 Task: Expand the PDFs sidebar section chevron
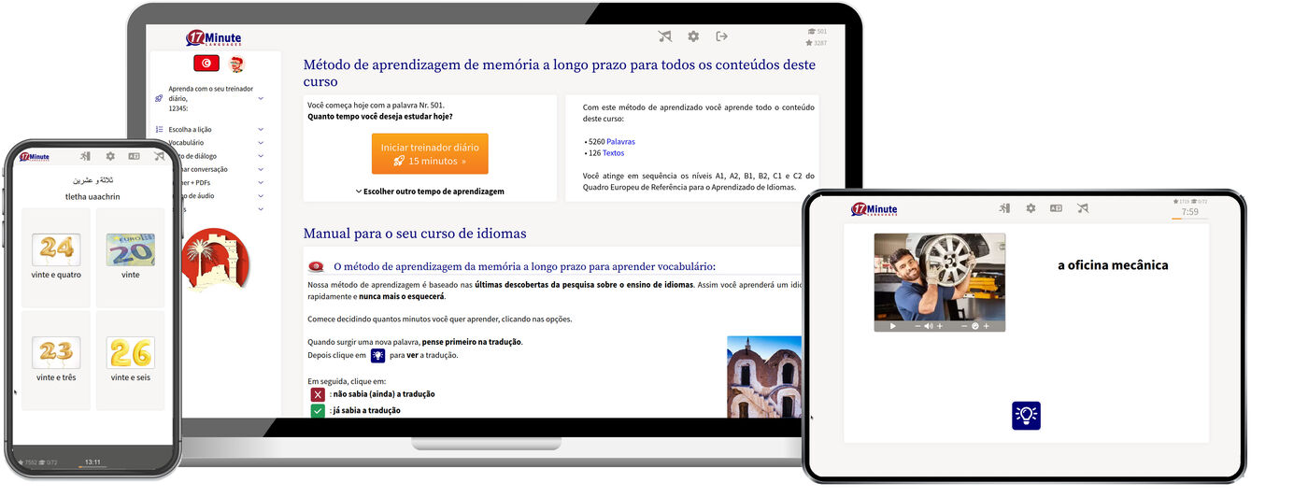pyautogui.click(x=261, y=183)
